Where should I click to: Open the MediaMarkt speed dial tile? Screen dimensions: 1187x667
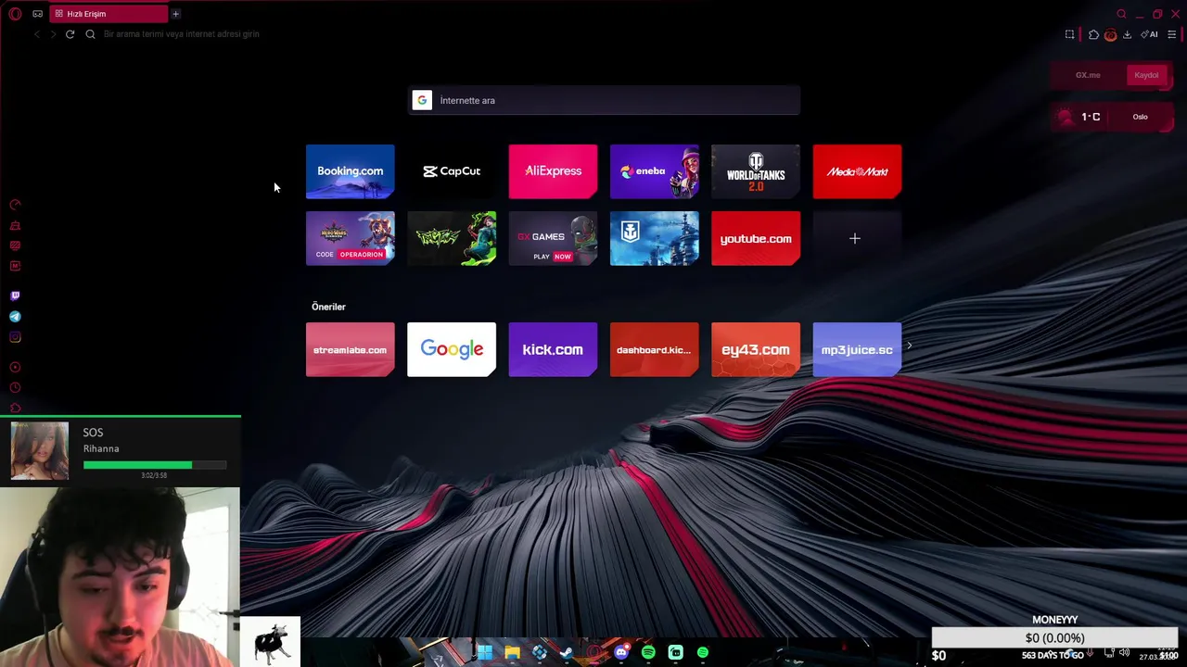point(857,171)
